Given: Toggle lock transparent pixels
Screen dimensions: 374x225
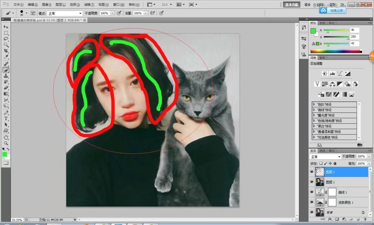Looking at the screenshot, I should 321,163.
